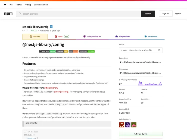Viewport: 187px width, 139px height.
Task: Click the Code tab file icon
Action: click(56, 36)
